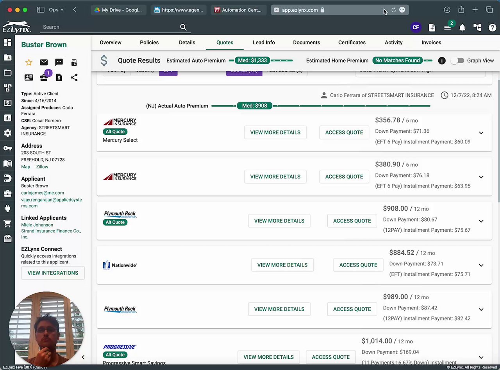
Task: Reload the page in browser address bar
Action: point(393,10)
